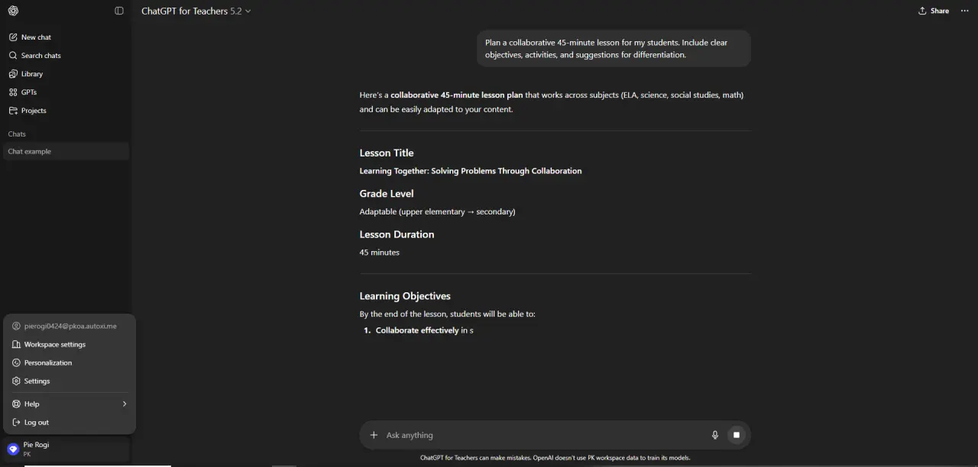Image resolution: width=978 pixels, height=467 pixels.
Task: Click the '45 minutes' duration text
Action: coord(380,252)
